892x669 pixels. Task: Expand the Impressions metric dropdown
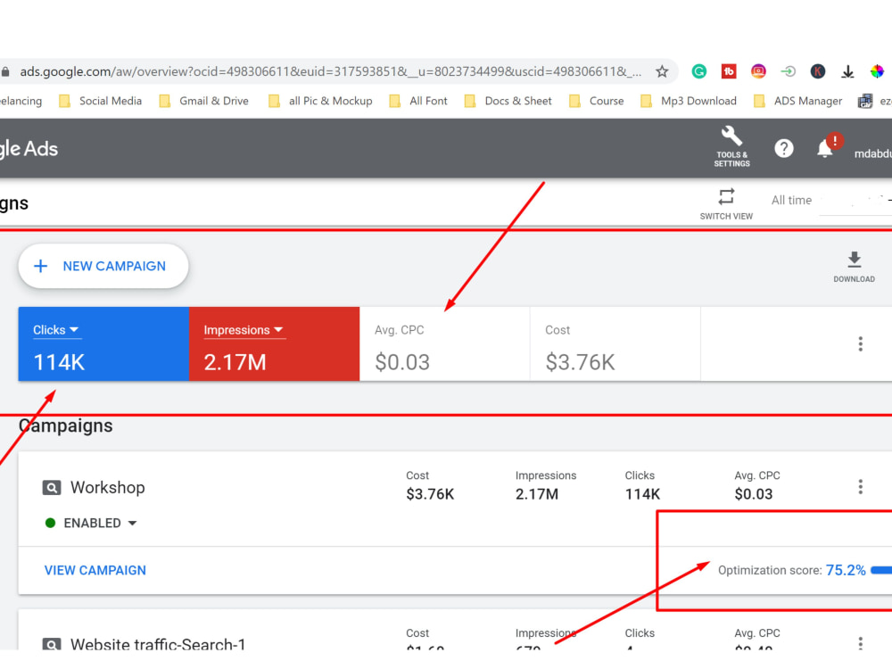tap(243, 330)
